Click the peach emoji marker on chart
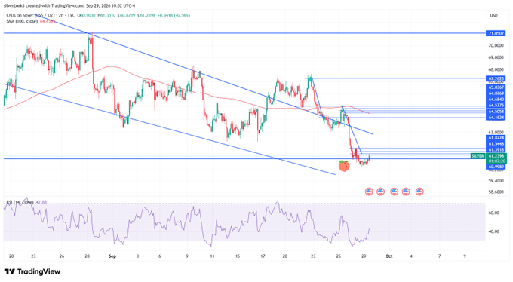The width and height of the screenshot is (513, 282). coord(344,166)
